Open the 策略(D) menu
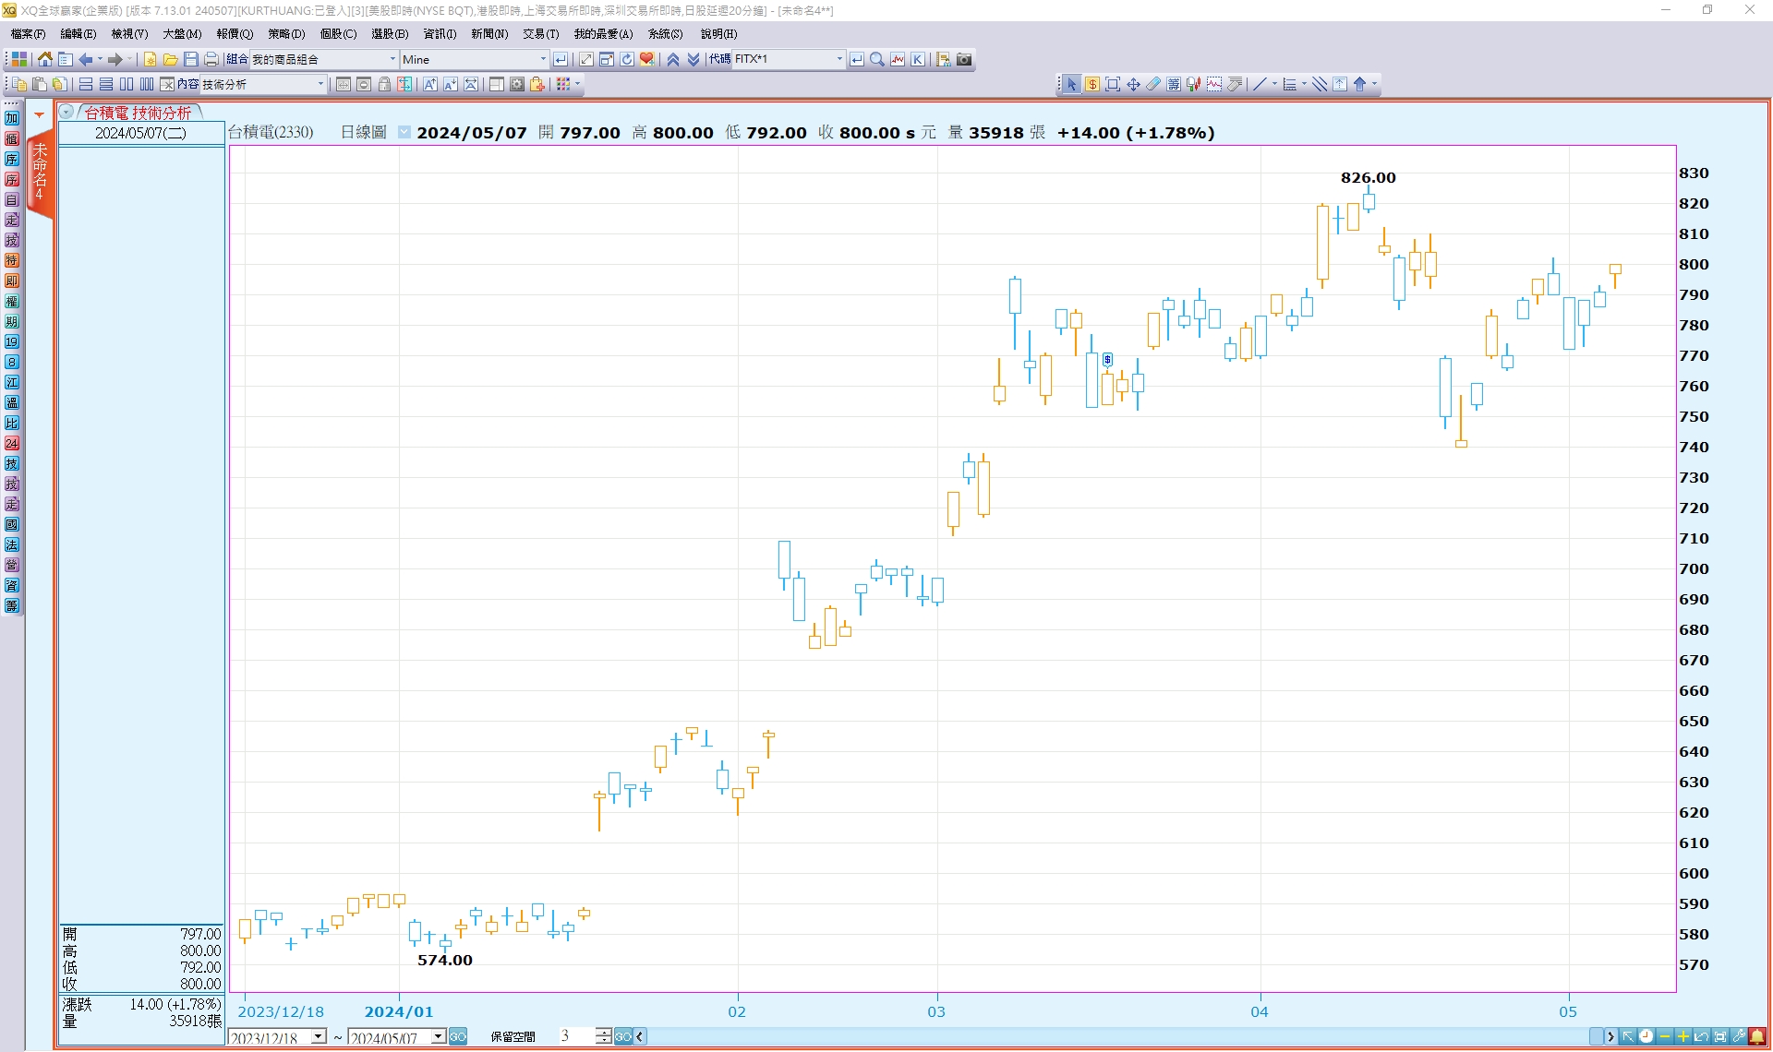This screenshot has height=1052, width=1773. tap(286, 34)
